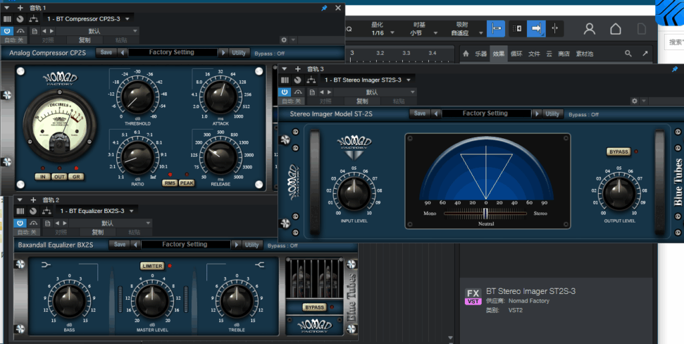Image resolution: width=684 pixels, height=344 pixels.
Task: Open channel editor icon in 音轨 3 window
Action: [x=285, y=79]
